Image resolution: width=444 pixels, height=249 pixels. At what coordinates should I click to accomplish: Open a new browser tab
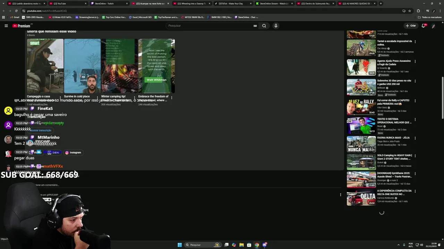[x=381, y=3]
